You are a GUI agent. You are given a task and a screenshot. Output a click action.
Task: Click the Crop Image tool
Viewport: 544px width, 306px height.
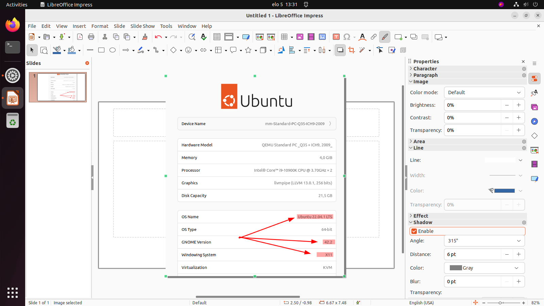352,50
